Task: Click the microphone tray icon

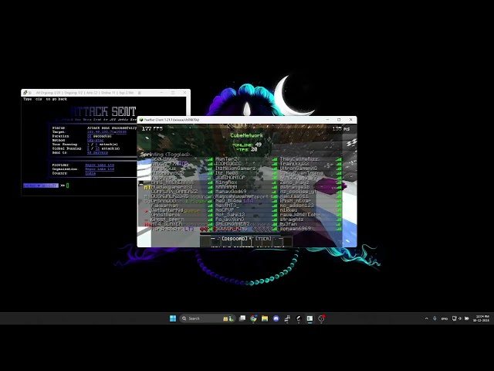Action: click(435, 318)
